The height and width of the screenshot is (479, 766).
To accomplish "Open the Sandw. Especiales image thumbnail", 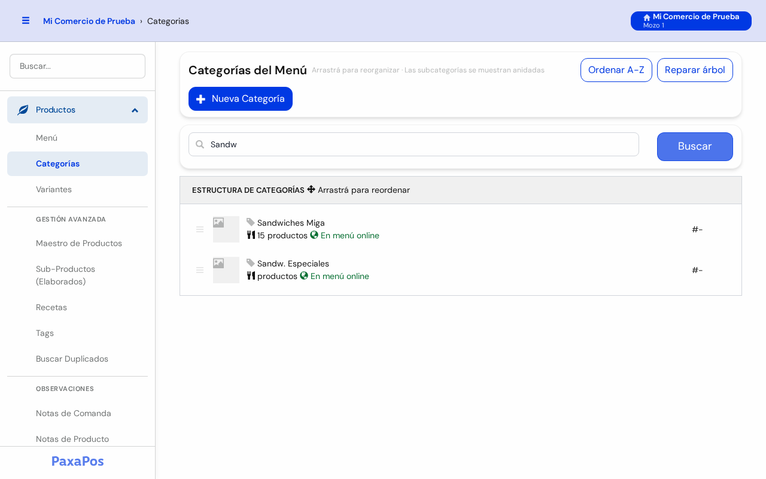I will 226,270.
